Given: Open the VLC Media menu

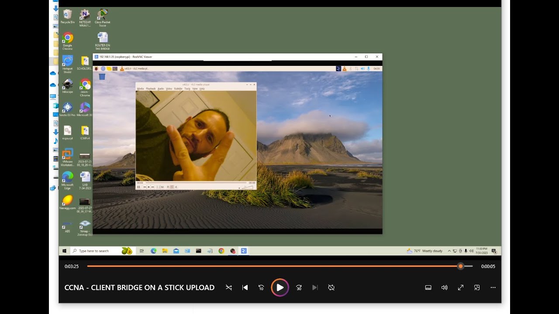Looking at the screenshot, I should tap(140, 89).
